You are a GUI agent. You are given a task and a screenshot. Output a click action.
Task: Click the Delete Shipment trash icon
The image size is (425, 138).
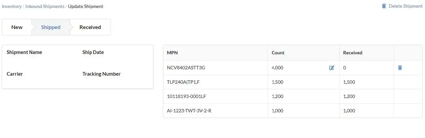pos(384,6)
